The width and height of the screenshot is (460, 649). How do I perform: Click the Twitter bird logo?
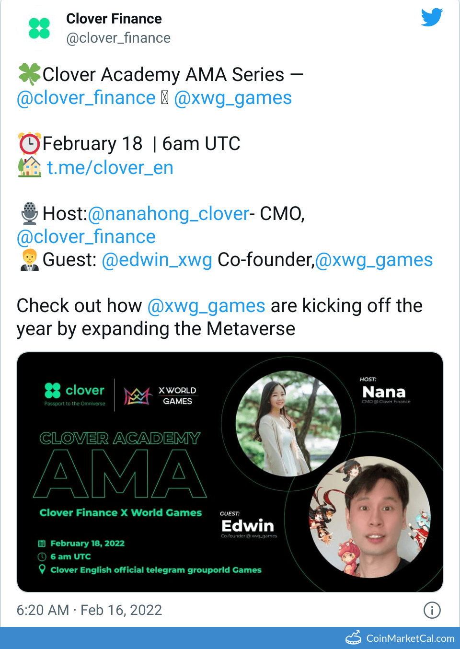(x=432, y=17)
